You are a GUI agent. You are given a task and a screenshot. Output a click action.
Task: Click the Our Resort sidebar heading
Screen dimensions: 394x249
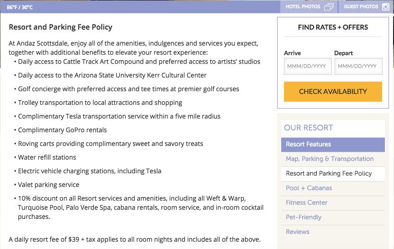coord(309,128)
